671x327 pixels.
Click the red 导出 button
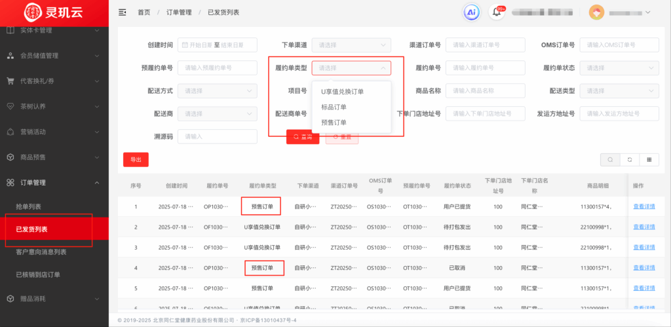click(136, 159)
